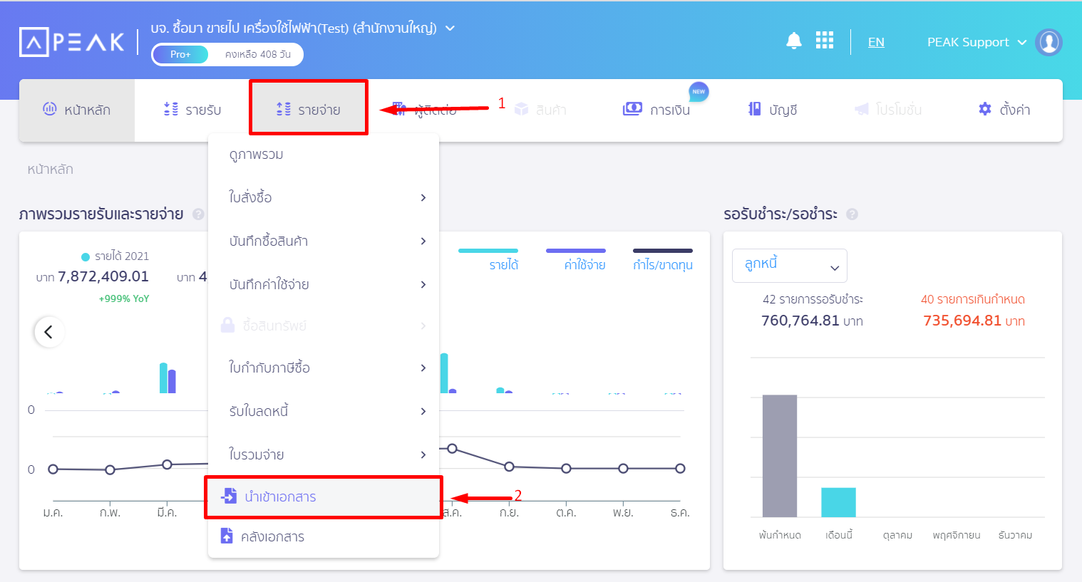Switch language to EN

(876, 43)
